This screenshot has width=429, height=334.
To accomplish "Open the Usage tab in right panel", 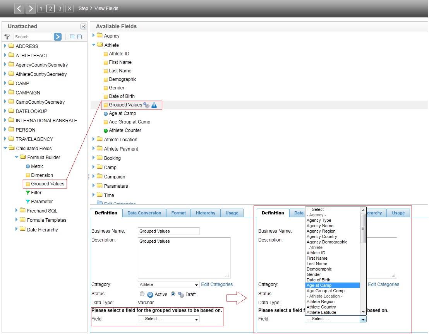I will click(x=398, y=213).
